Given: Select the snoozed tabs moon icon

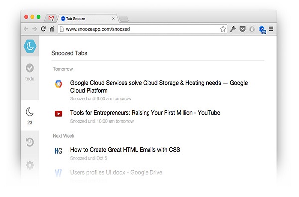Looking at the screenshot, I should [30, 112].
